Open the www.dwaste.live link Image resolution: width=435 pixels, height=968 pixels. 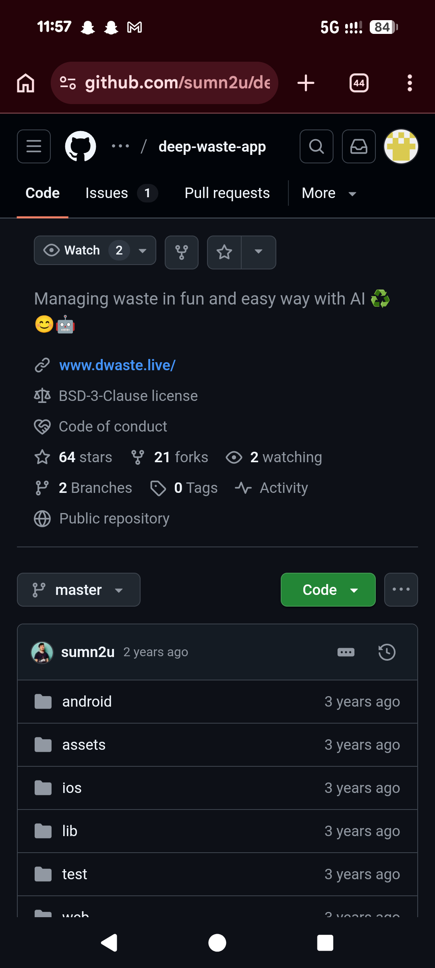[x=117, y=365]
